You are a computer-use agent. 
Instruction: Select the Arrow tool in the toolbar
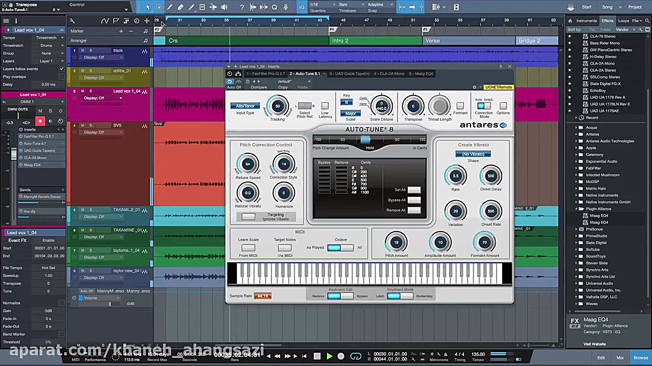tap(148, 7)
